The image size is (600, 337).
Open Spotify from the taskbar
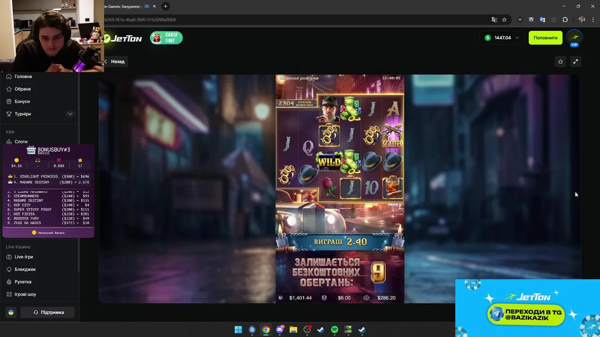pos(335,330)
